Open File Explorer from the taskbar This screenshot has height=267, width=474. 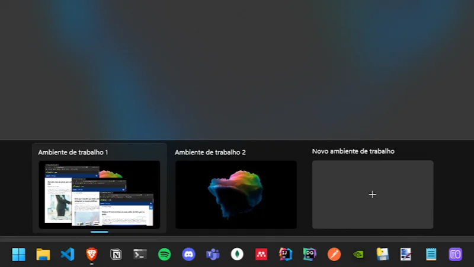click(x=43, y=255)
